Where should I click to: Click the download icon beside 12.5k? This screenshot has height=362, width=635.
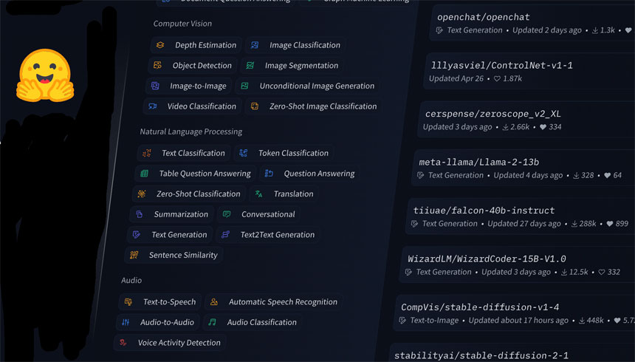564,272
